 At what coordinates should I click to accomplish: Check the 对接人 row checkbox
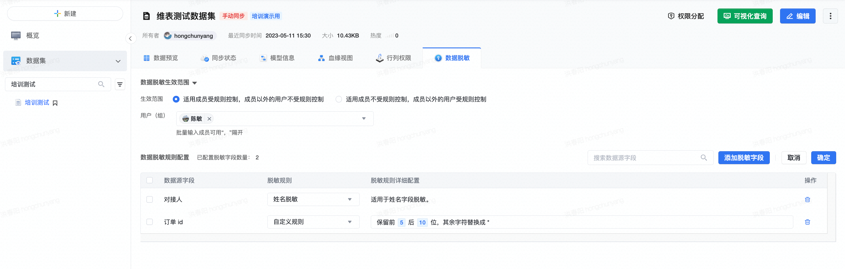click(150, 199)
